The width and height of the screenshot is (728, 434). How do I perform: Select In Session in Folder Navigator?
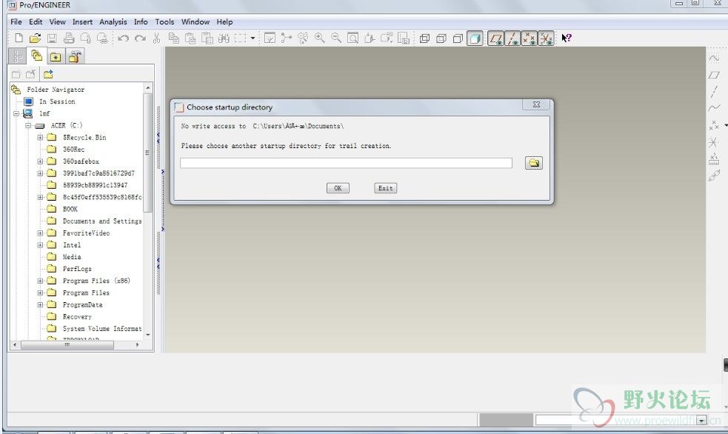pyautogui.click(x=56, y=101)
